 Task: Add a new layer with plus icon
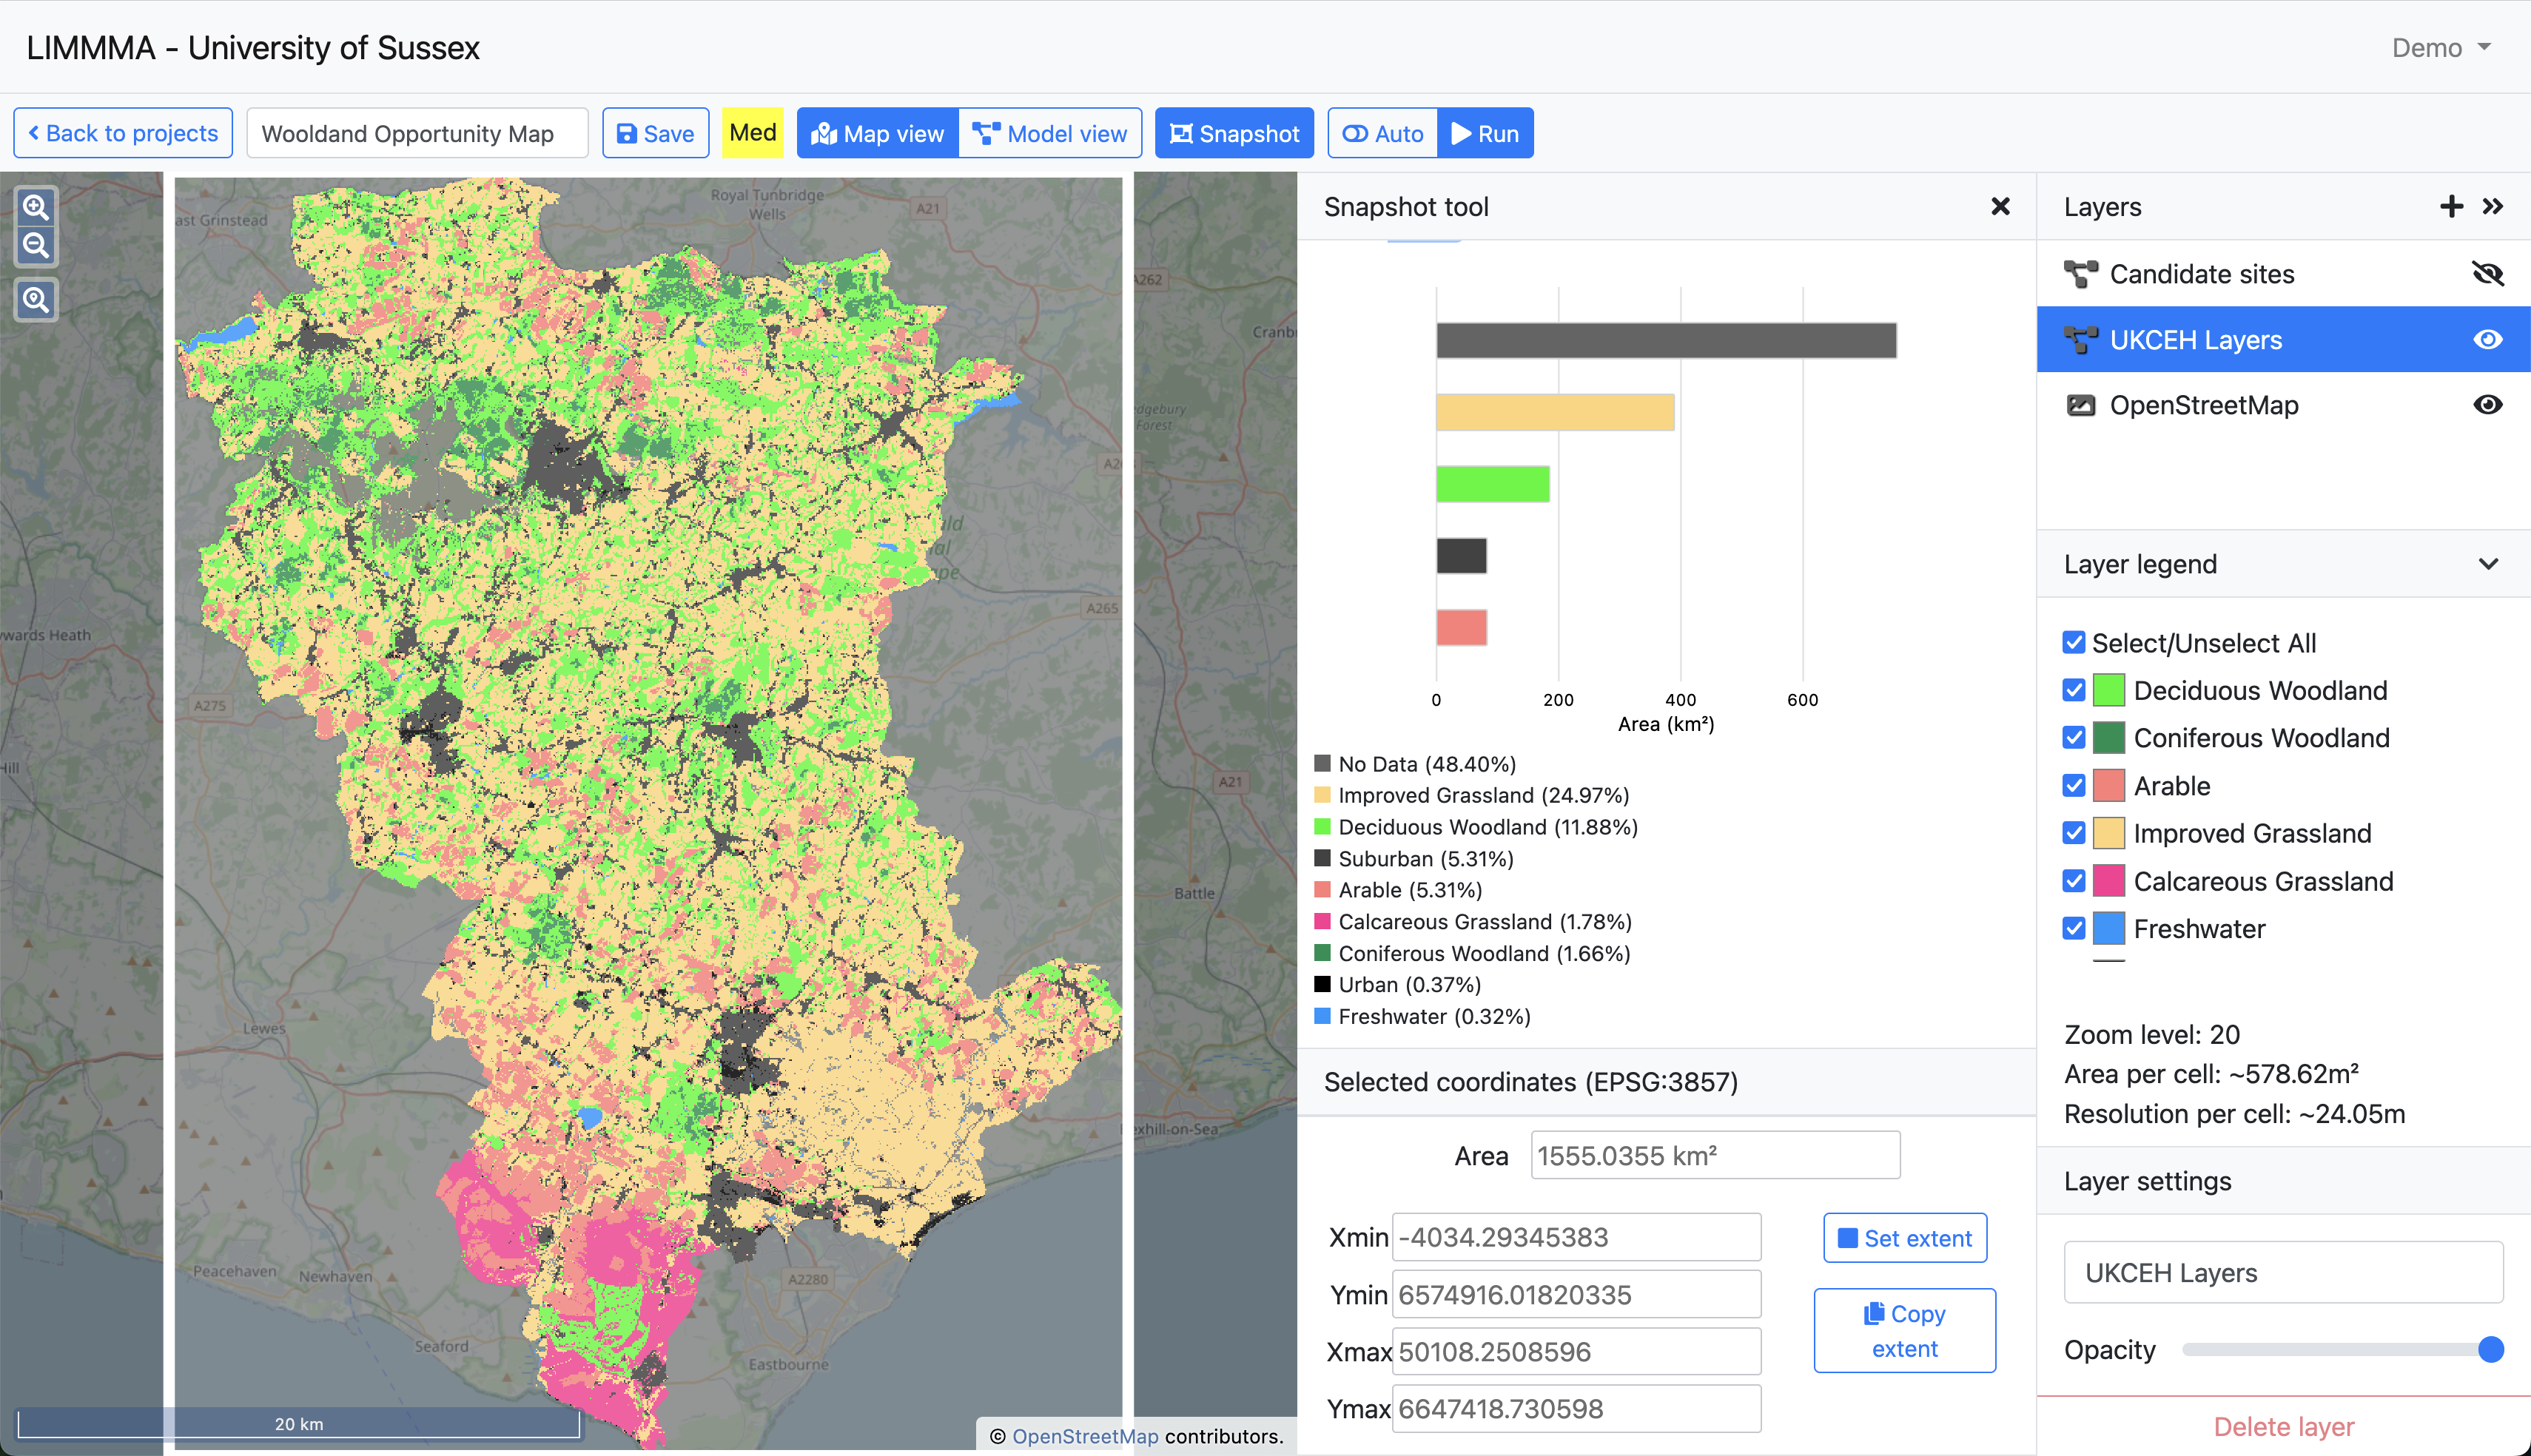pos(2451,206)
